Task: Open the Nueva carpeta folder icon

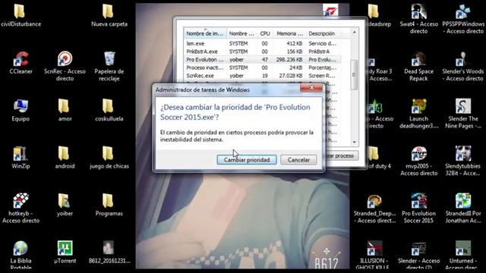Action: 109,12
